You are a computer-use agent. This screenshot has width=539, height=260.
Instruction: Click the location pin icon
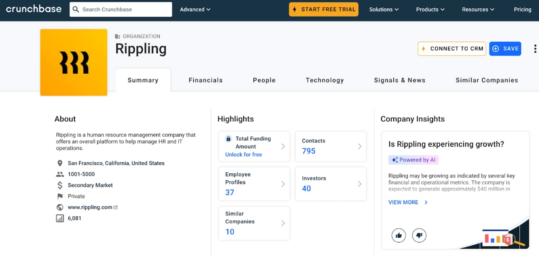point(60,163)
